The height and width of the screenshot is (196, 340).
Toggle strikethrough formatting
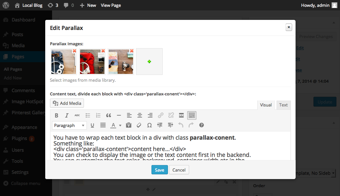tap(77, 115)
